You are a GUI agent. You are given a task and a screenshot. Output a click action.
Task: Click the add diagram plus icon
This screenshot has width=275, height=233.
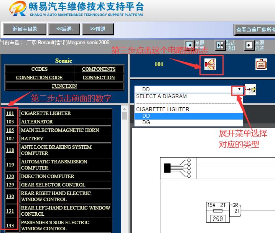250,90
